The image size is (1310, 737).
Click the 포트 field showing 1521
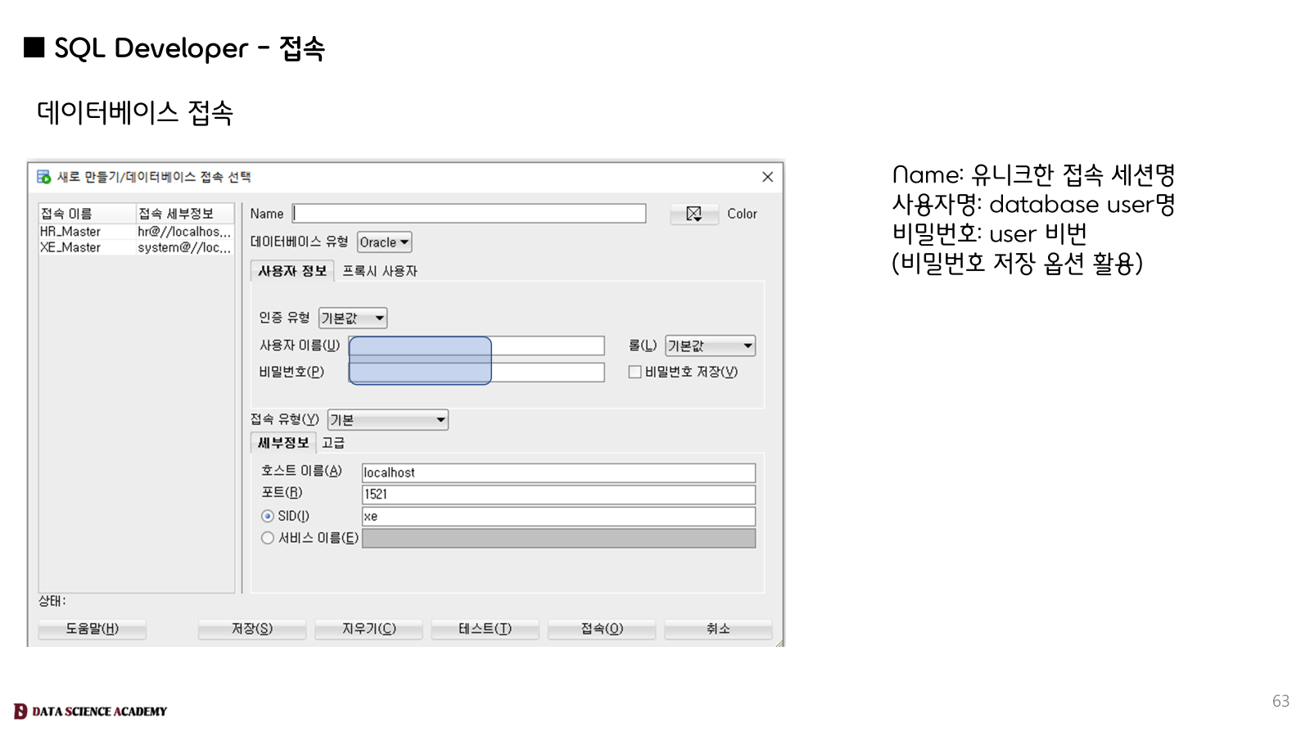tap(558, 495)
